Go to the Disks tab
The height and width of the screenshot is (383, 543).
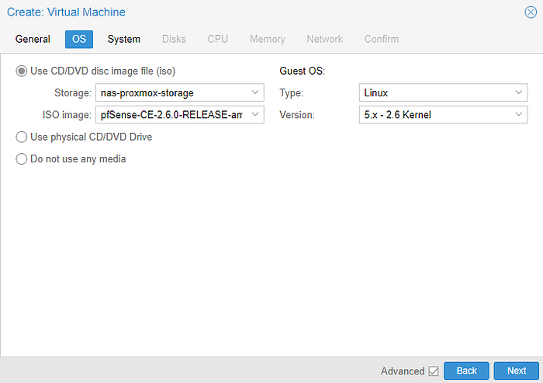[x=175, y=39]
